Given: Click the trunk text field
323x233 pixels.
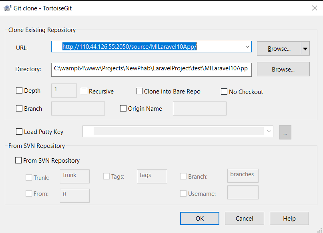Looking at the screenshot, I should pos(75,176).
